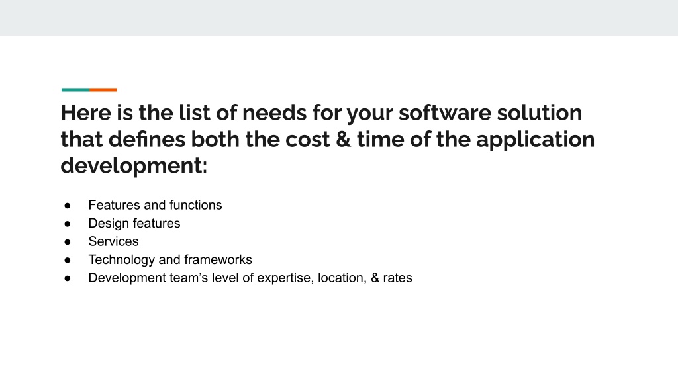Viewport: 678px width, 381px height.
Task: Click the bullet dot beside Services
Action: (x=68, y=242)
